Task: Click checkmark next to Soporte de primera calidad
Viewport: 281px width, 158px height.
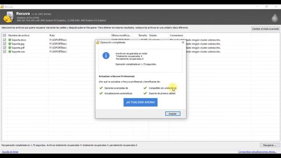Action: tap(145, 93)
